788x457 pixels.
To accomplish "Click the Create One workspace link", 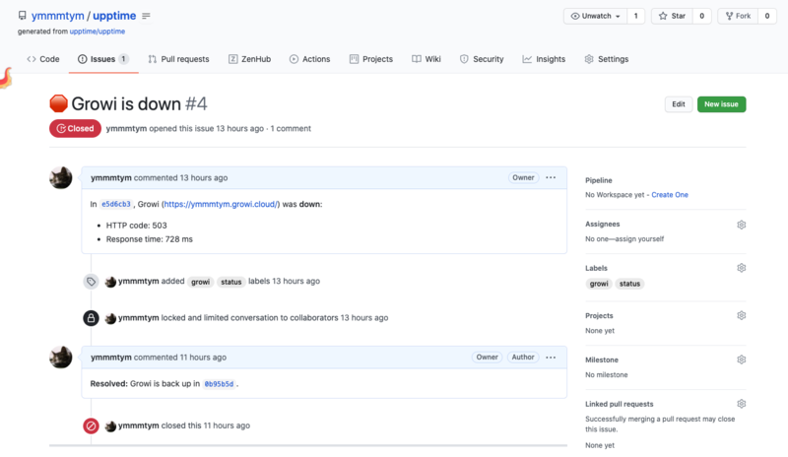I will tap(670, 195).
